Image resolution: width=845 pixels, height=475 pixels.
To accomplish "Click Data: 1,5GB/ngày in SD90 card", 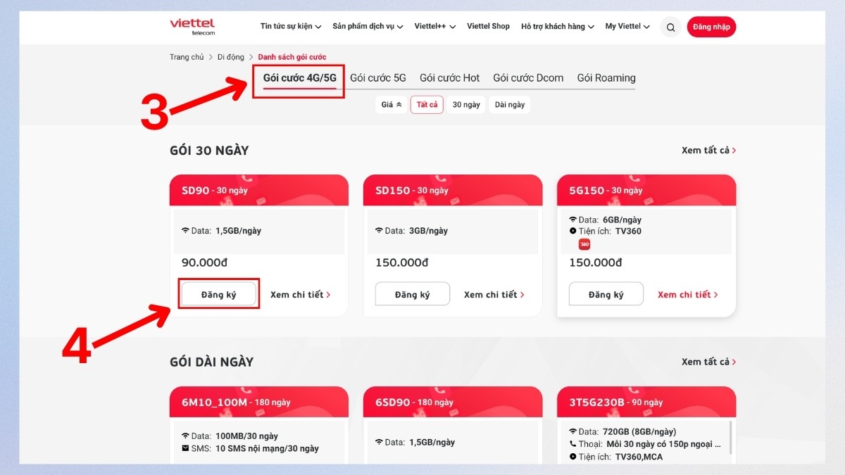I will click(221, 231).
